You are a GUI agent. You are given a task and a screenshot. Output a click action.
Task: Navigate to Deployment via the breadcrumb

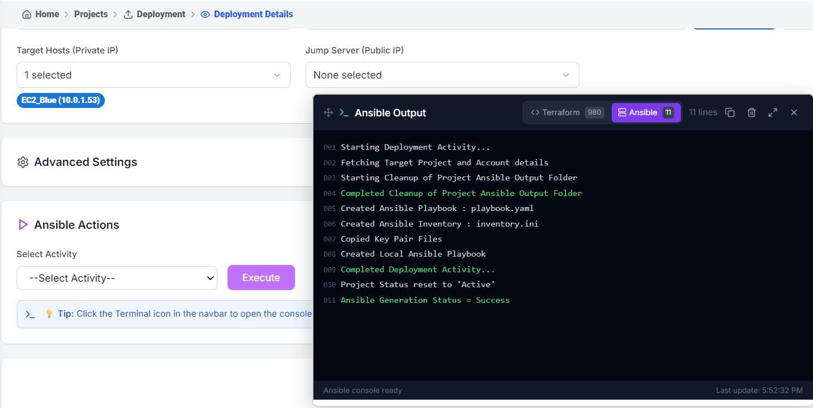point(161,14)
